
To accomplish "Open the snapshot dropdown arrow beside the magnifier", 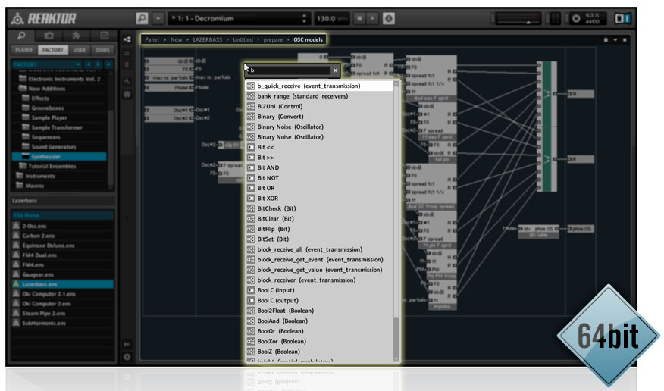I will pos(158,18).
